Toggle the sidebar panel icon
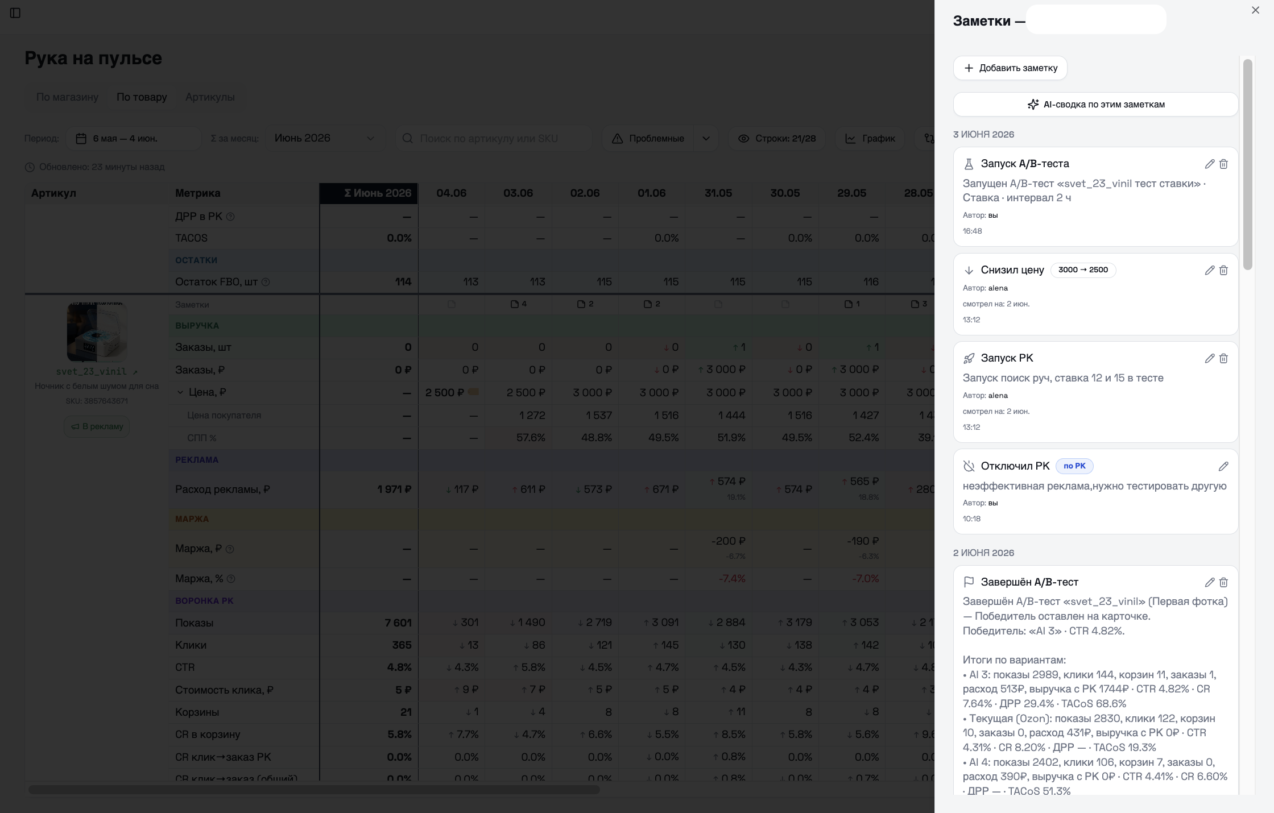Image resolution: width=1274 pixels, height=813 pixels. [x=15, y=13]
